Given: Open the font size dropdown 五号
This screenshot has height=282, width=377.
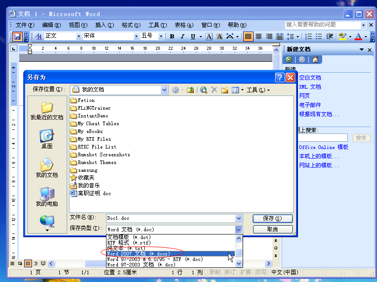Looking at the screenshot, I should (x=161, y=37).
